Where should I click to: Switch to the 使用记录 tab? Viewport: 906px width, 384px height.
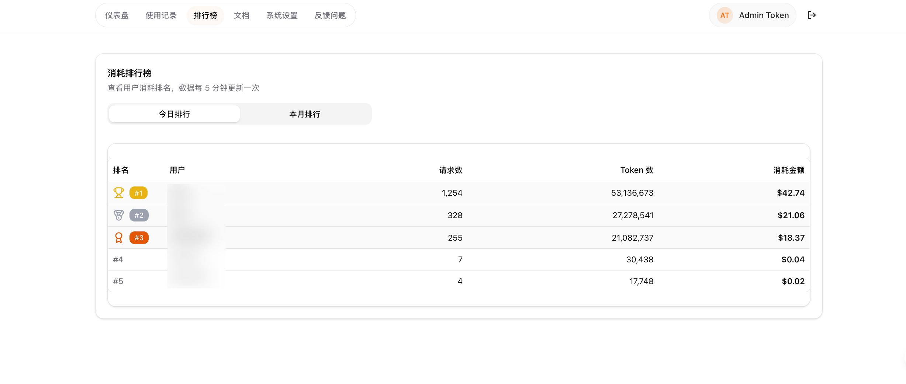pos(161,15)
